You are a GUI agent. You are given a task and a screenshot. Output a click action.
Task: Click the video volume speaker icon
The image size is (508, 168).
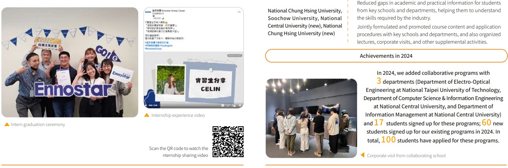coord(240,105)
